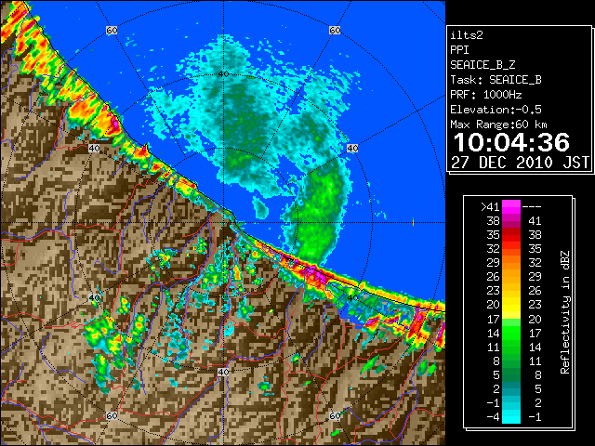The width and height of the screenshot is (595, 446).
Task: Pick the red band of the reflectivity scale
Action: [x=511, y=235]
